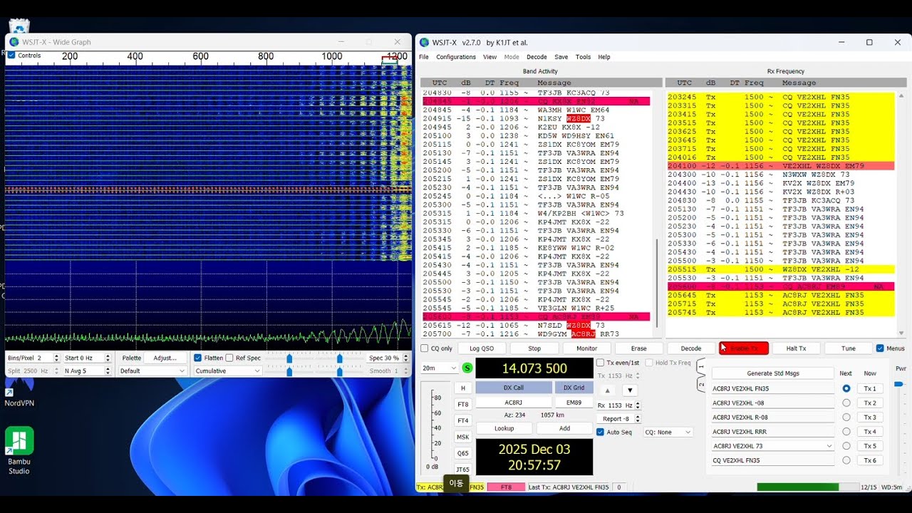This screenshot has height=513, width=912.
Task: Open the File menu
Action: [x=424, y=57]
